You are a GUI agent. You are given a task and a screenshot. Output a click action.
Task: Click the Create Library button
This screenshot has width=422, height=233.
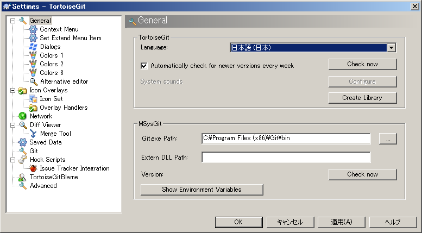click(x=362, y=98)
